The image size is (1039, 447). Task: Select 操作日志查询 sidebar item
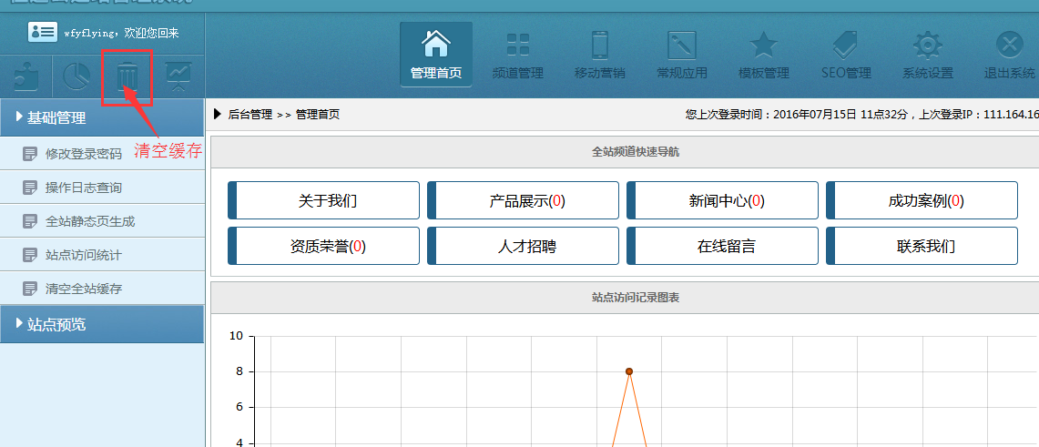(x=83, y=188)
